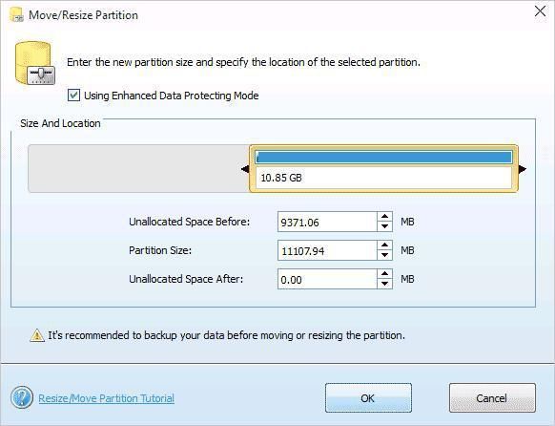Uncheck Using Enhanced Data Protecting Mode
The height and width of the screenshot is (426, 555).
[x=73, y=96]
